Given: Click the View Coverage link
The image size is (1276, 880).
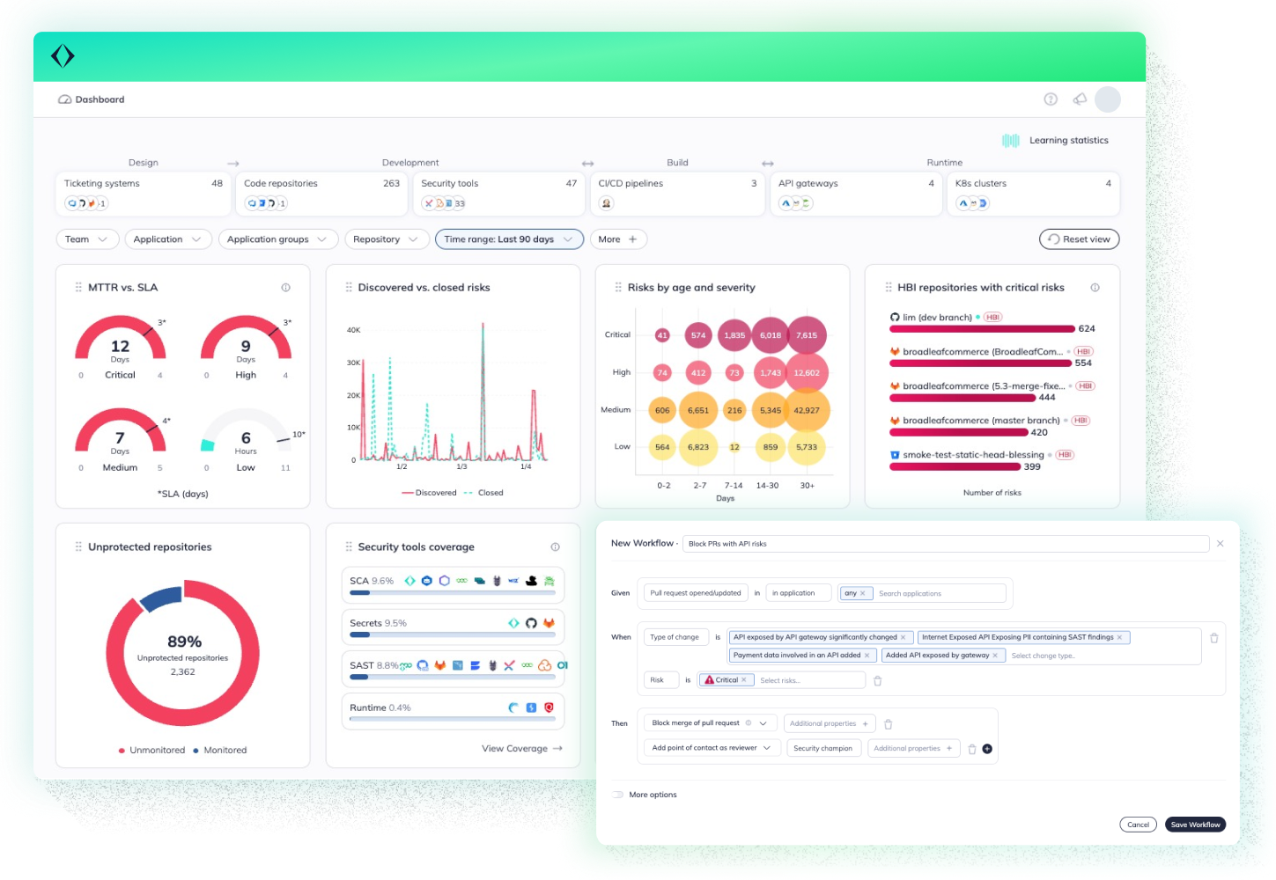Looking at the screenshot, I should (x=521, y=749).
